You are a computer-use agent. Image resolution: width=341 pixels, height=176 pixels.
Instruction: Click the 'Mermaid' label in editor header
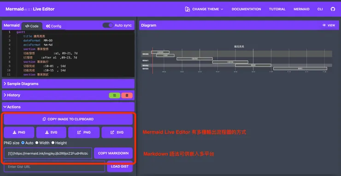[x=12, y=25]
